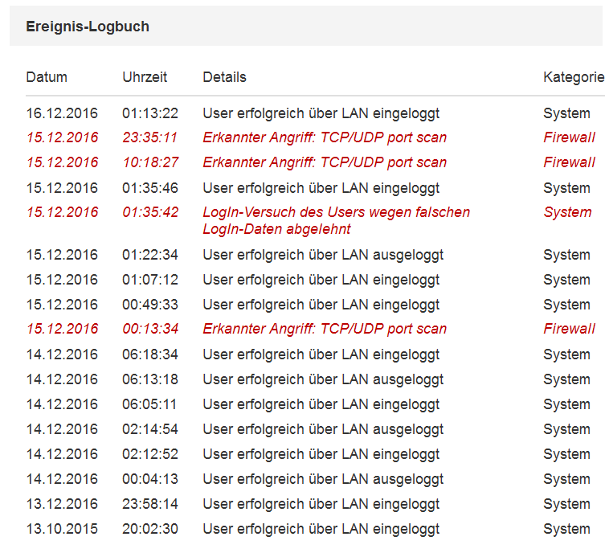Click the Firewall category of the 00:13:34 entry
605x549 pixels.
click(x=569, y=329)
